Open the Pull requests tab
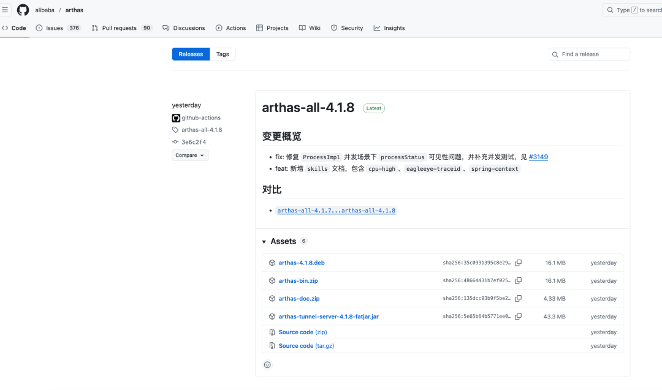The height and width of the screenshot is (390, 662). point(121,28)
